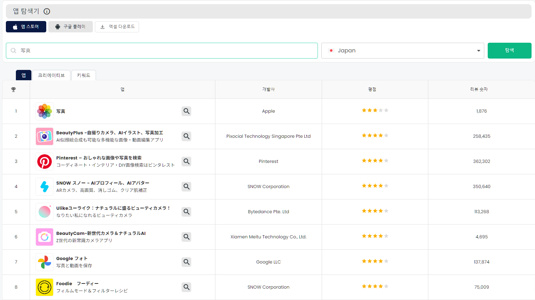Click the magnifier icon in BeautyPlus row
The height and width of the screenshot is (300, 535).
click(186, 136)
